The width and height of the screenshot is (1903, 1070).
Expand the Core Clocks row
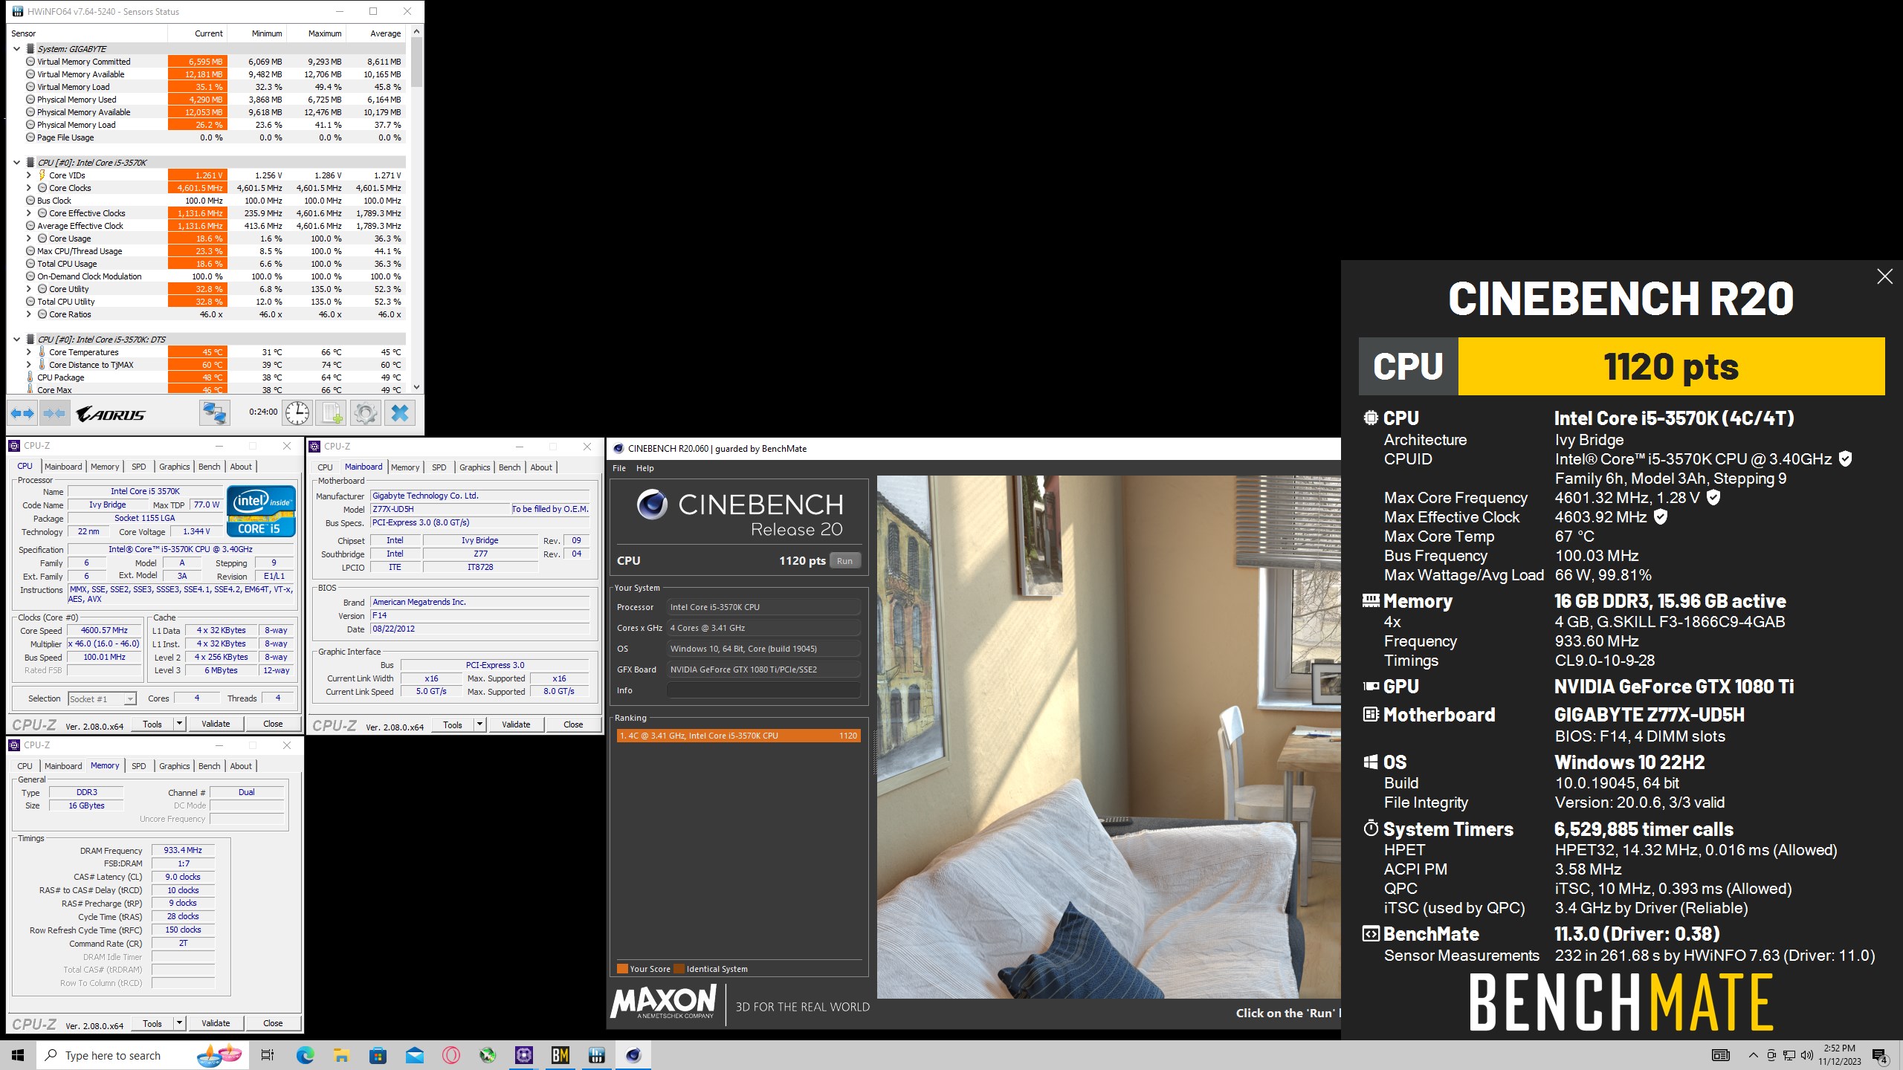(x=29, y=188)
